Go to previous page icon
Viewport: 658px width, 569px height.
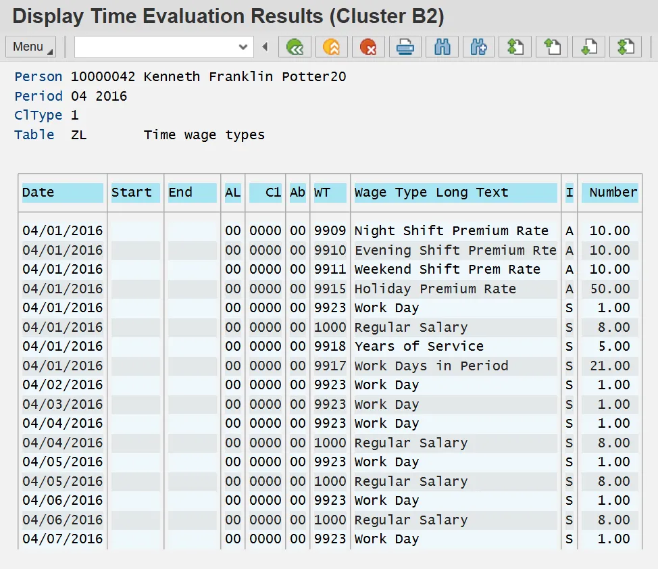552,47
